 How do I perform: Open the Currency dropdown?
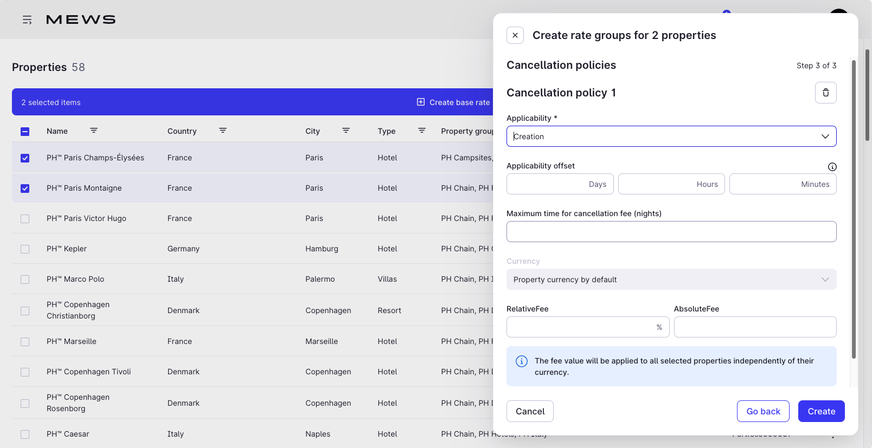coord(671,280)
